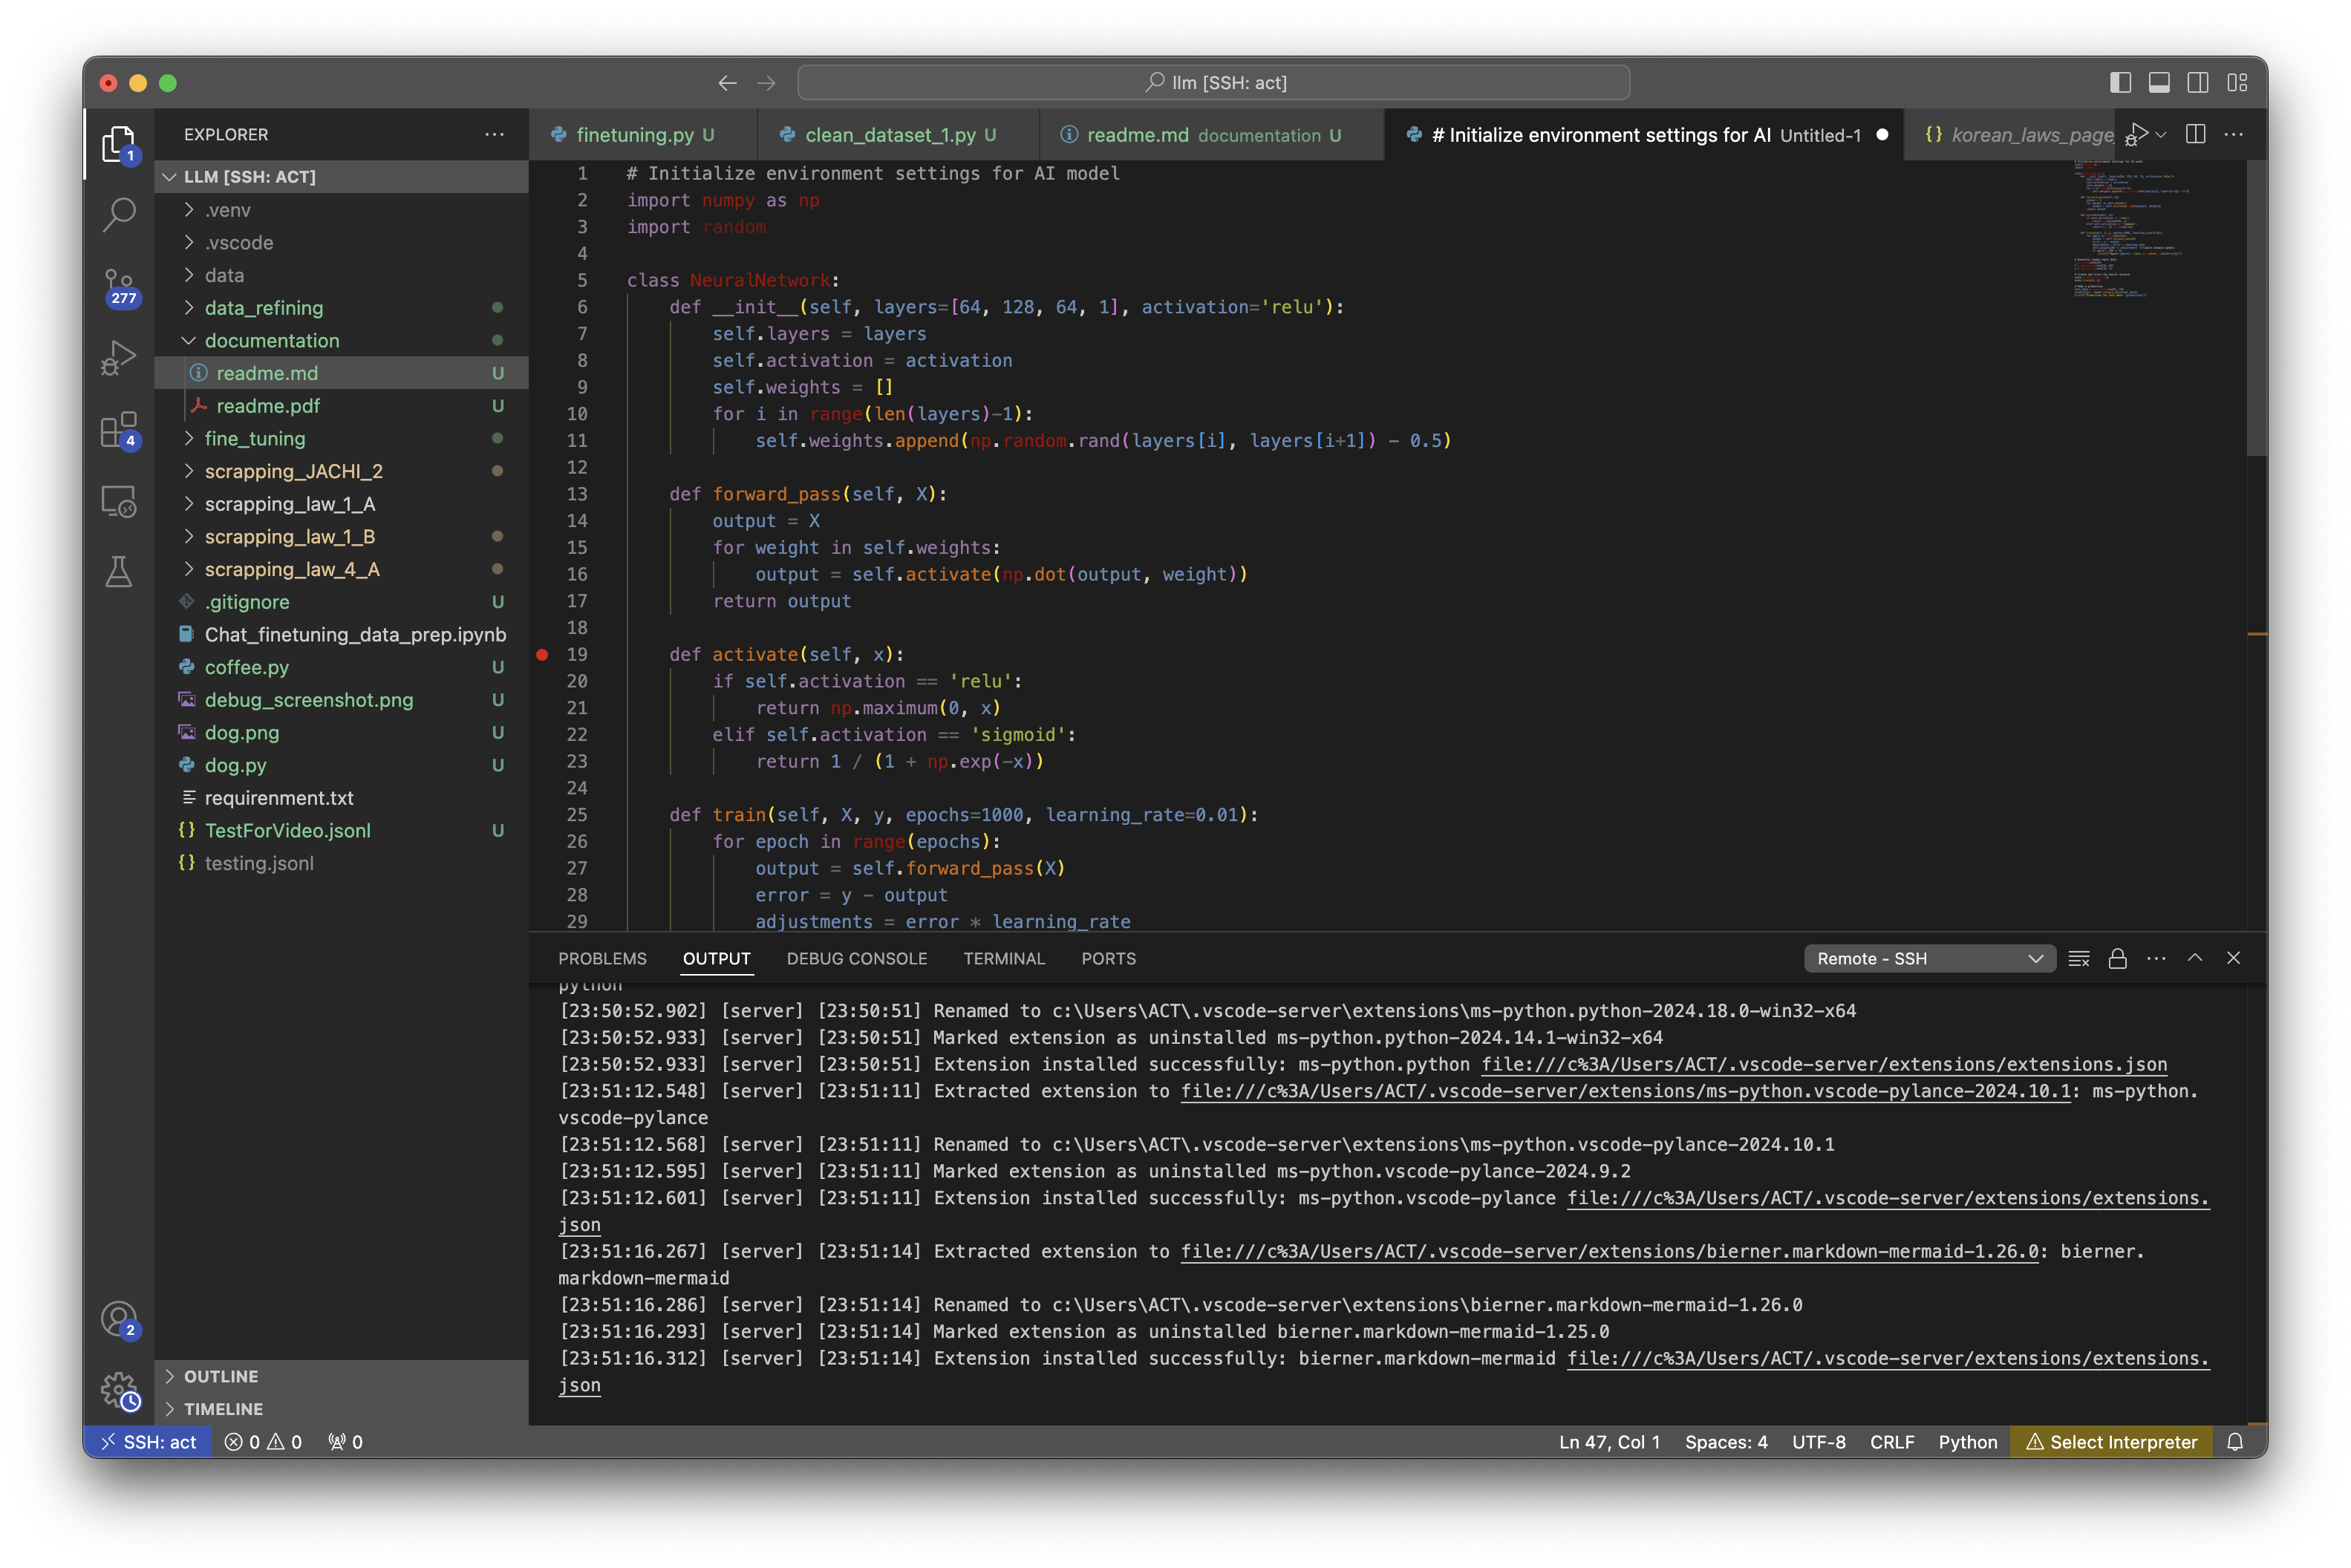Open the Search view icon

pos(119,214)
